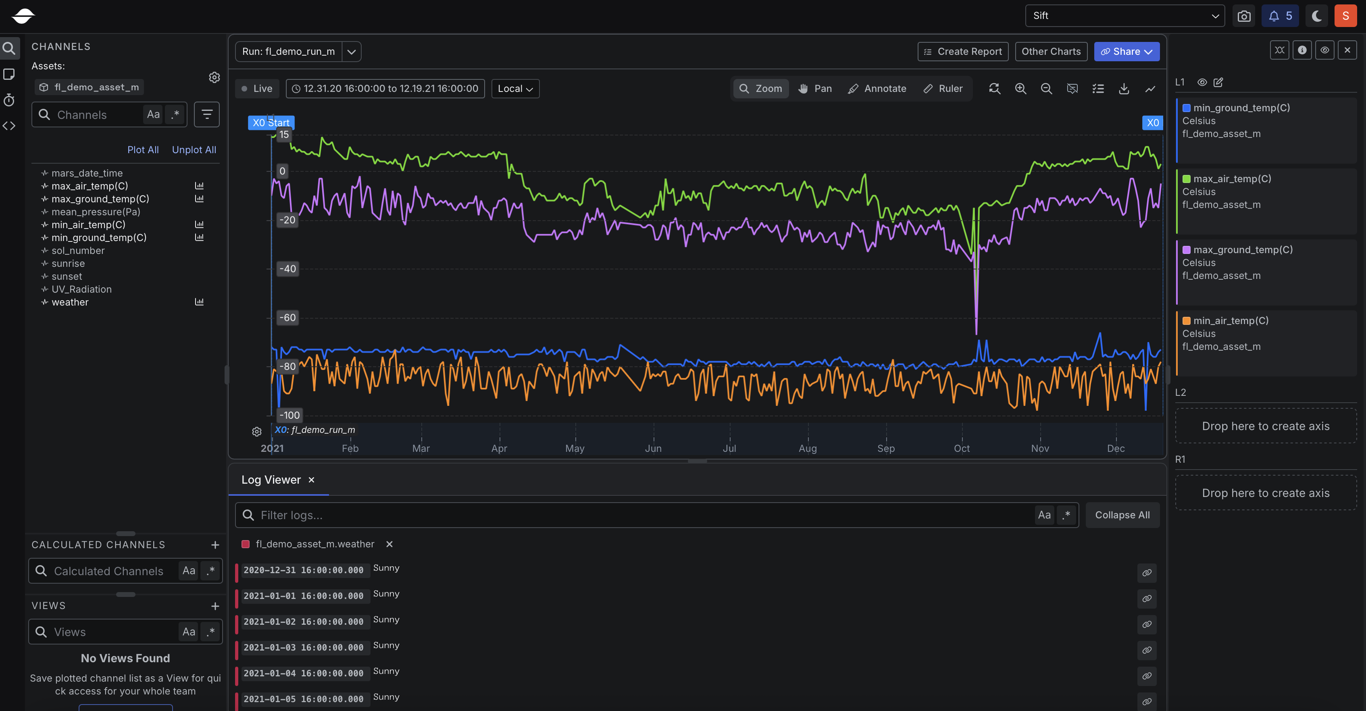Switch to the Log Viewer tab
Screen dimensions: 1366x711
coord(271,480)
